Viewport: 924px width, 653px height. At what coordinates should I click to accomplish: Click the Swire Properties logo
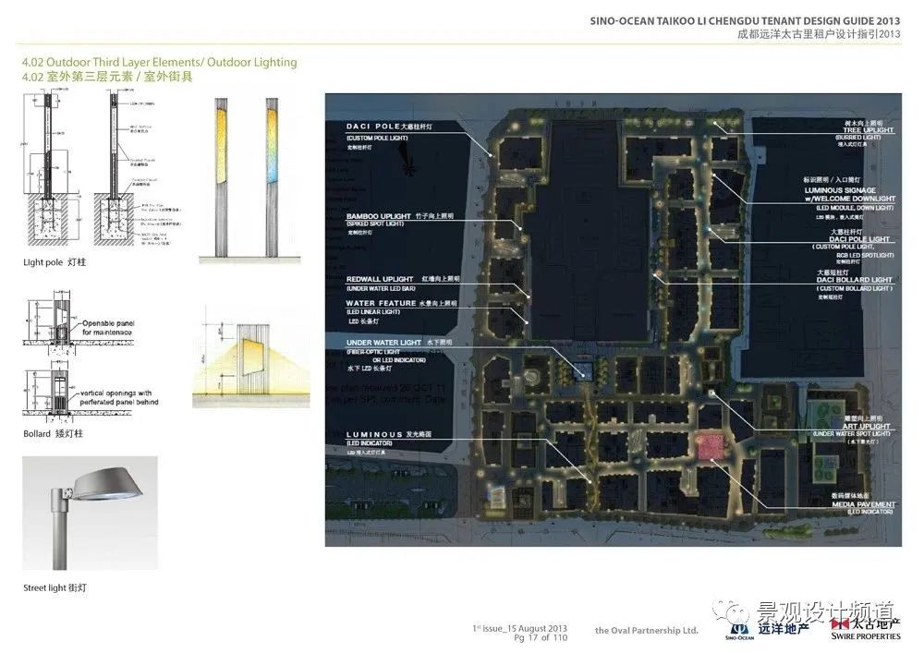click(x=865, y=629)
